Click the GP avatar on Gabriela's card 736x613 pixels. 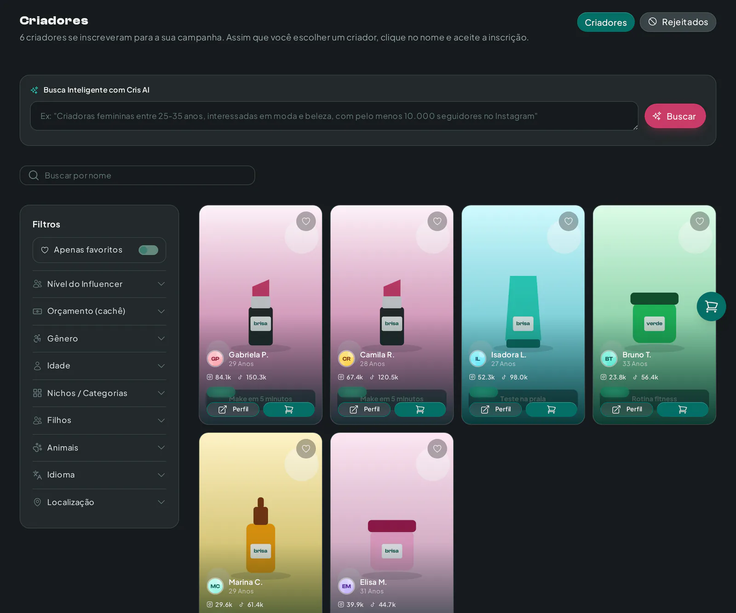tap(215, 359)
